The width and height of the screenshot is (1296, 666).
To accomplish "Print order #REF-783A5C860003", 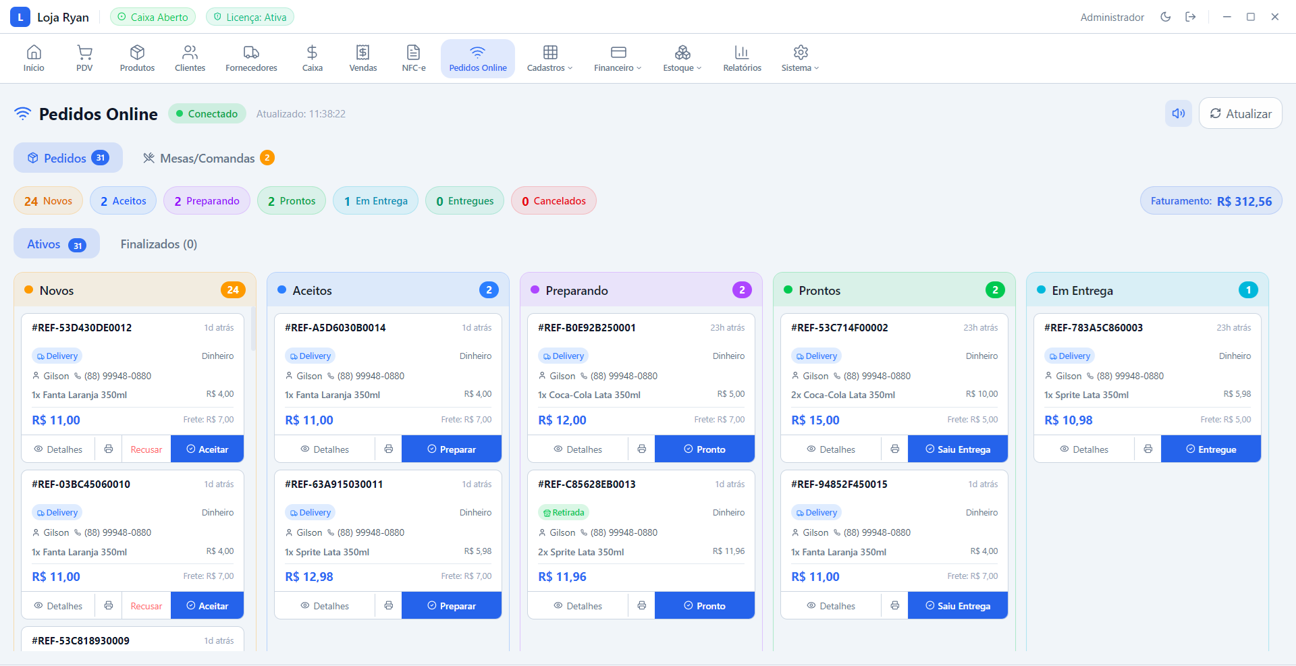I will tap(1147, 449).
